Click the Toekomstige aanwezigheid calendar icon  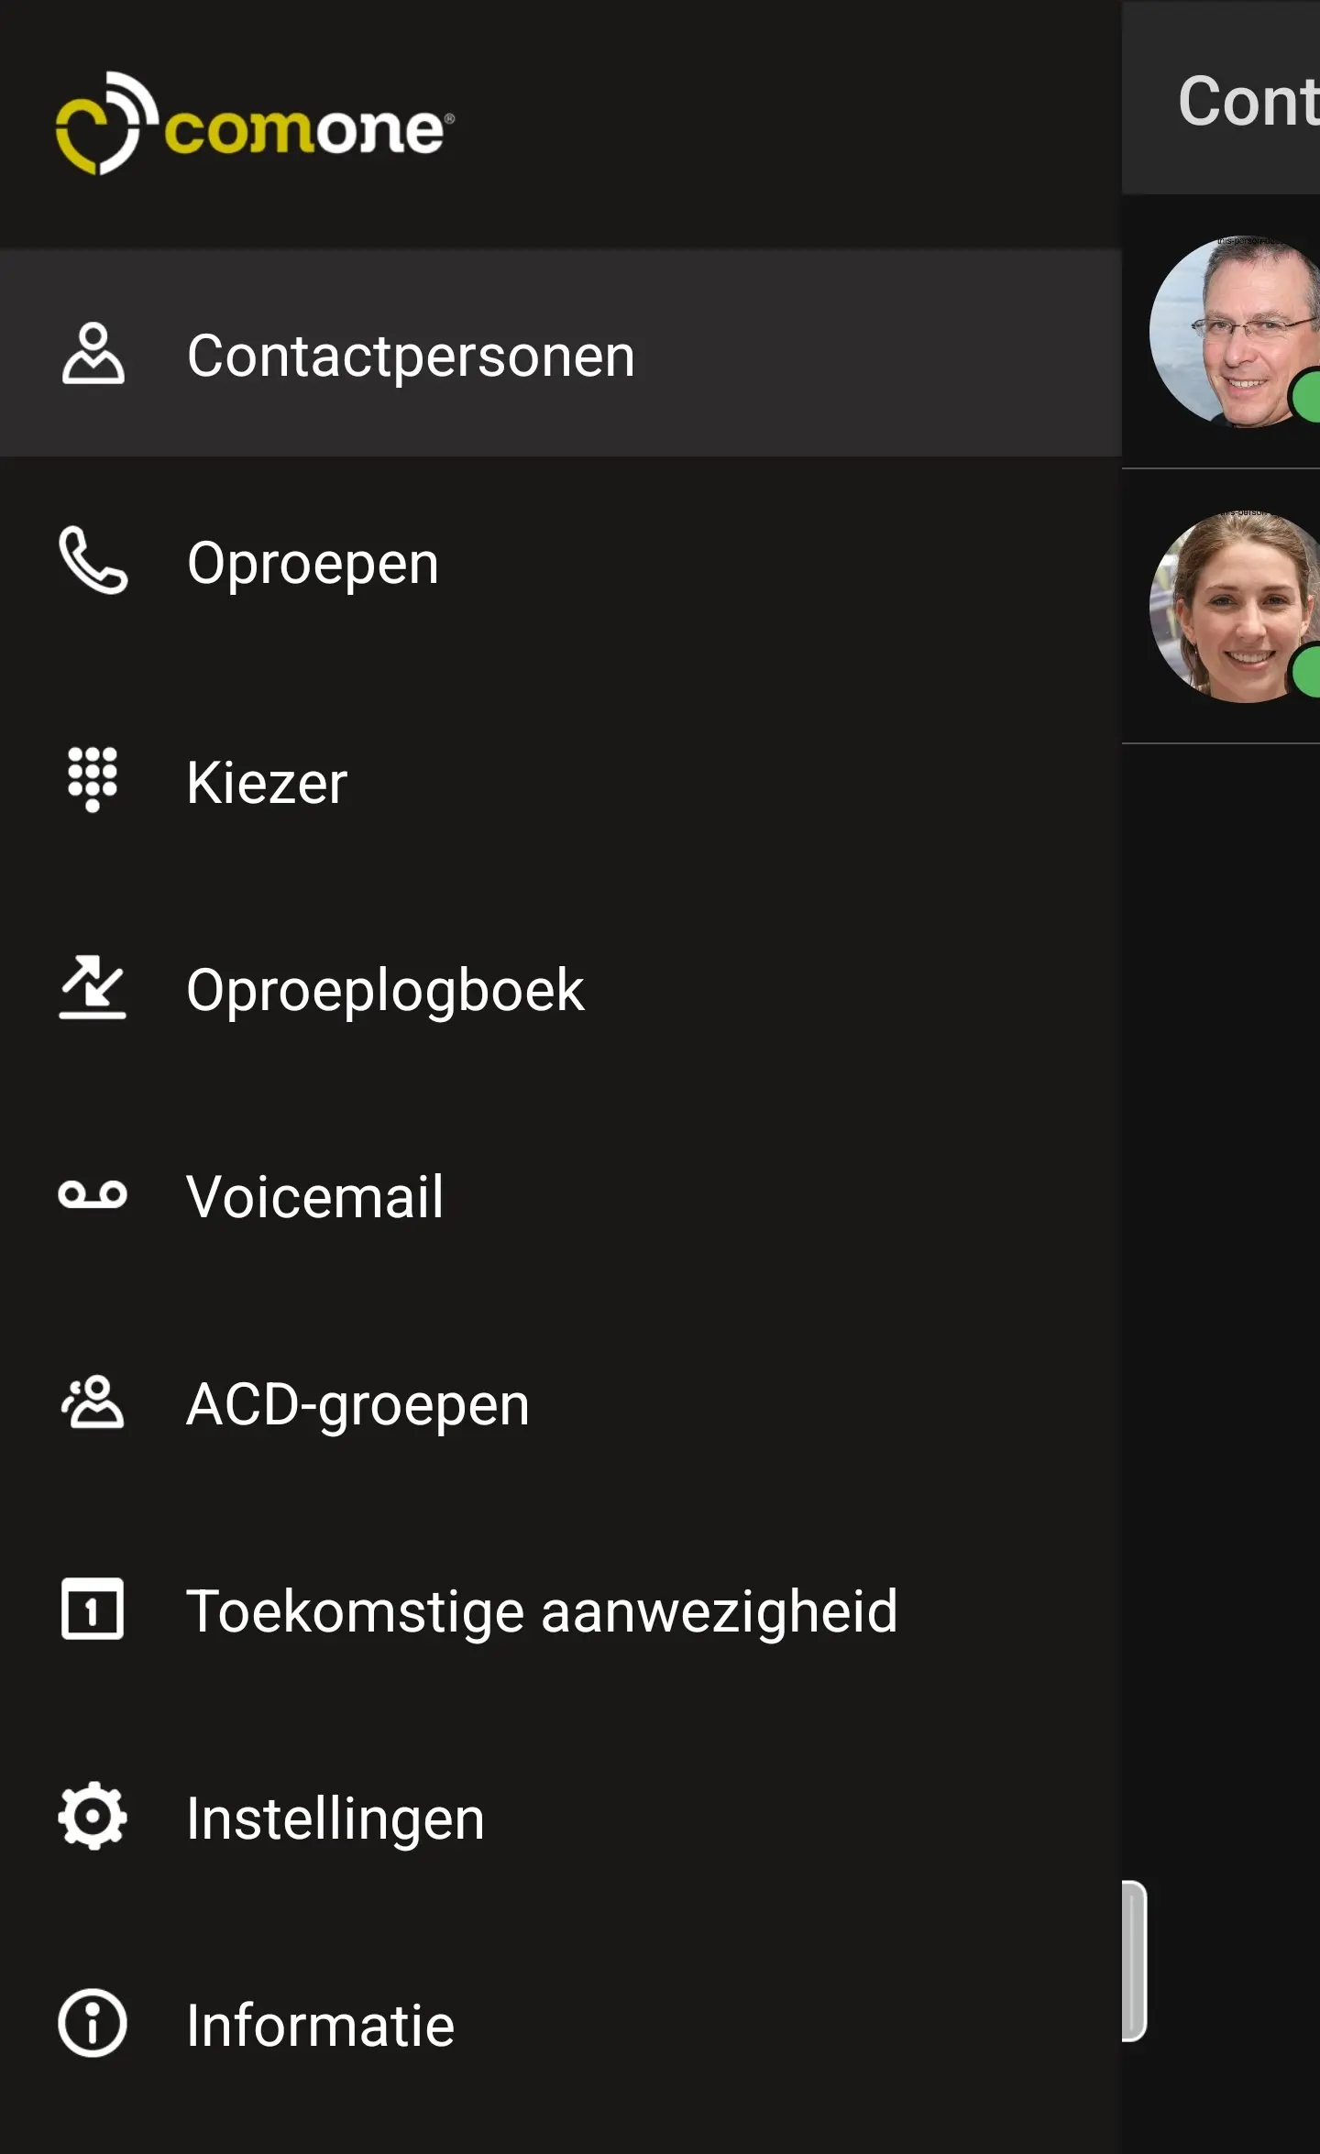pos(93,1610)
